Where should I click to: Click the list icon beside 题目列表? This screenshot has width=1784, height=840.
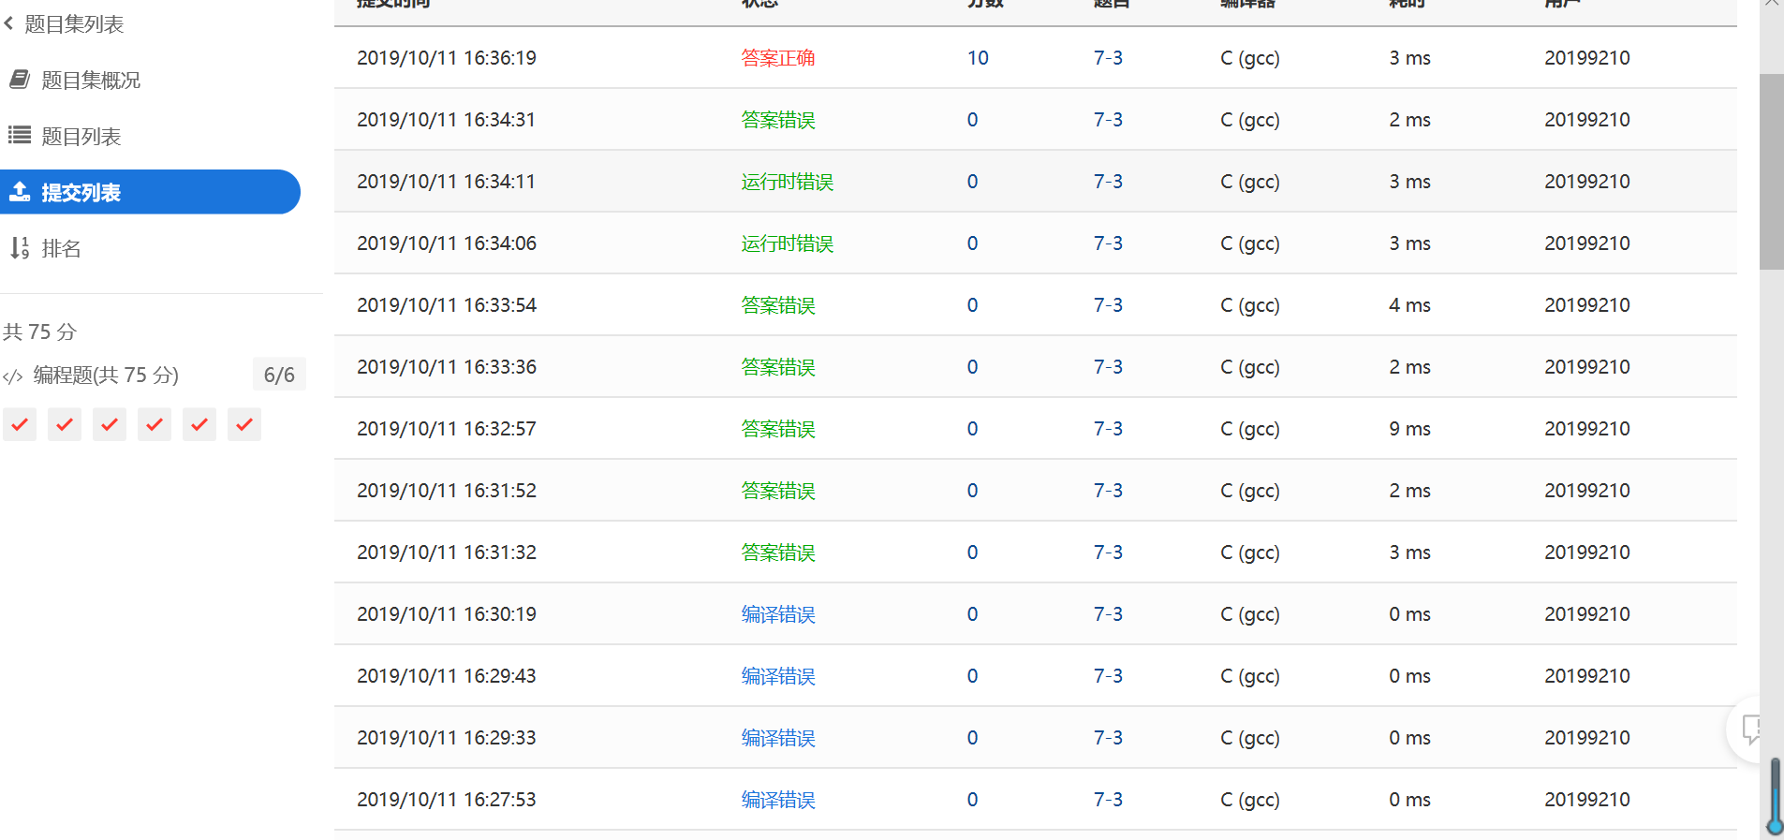pos(20,136)
